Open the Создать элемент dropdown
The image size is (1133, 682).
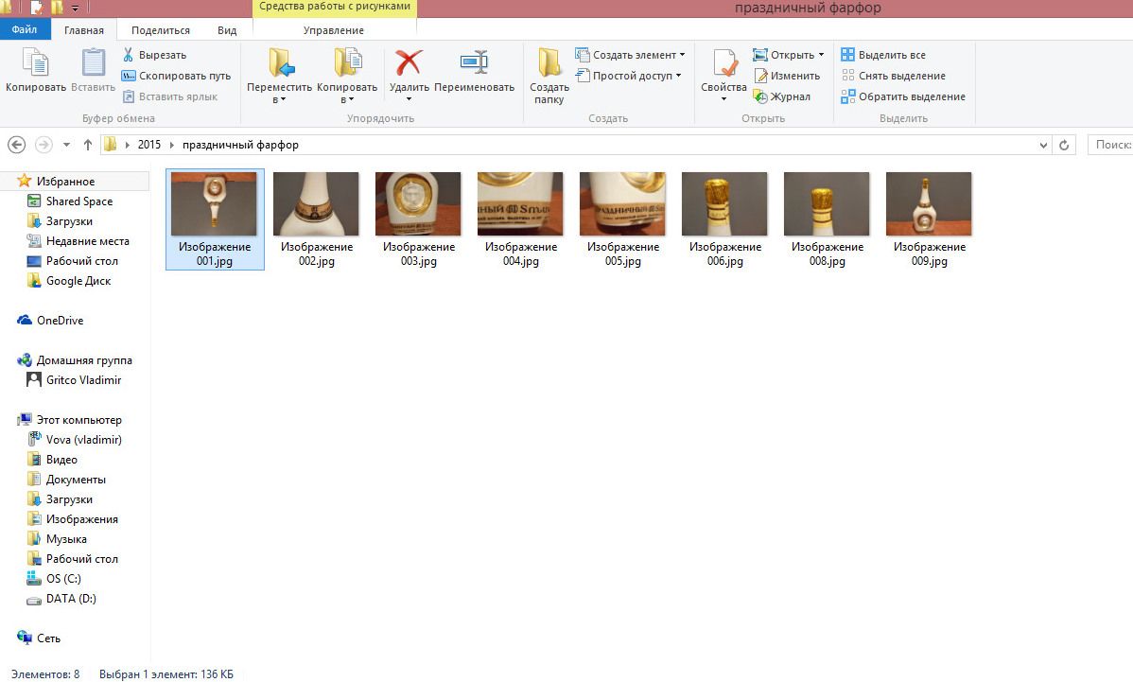(x=682, y=55)
